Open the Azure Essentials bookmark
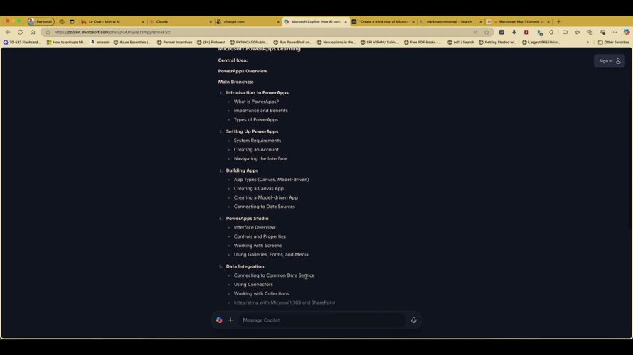 click(132, 43)
